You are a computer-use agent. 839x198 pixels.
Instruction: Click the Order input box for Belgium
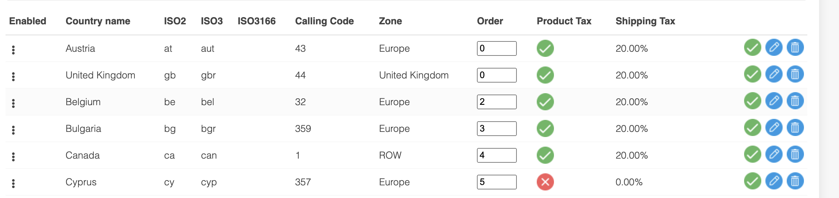coord(497,102)
